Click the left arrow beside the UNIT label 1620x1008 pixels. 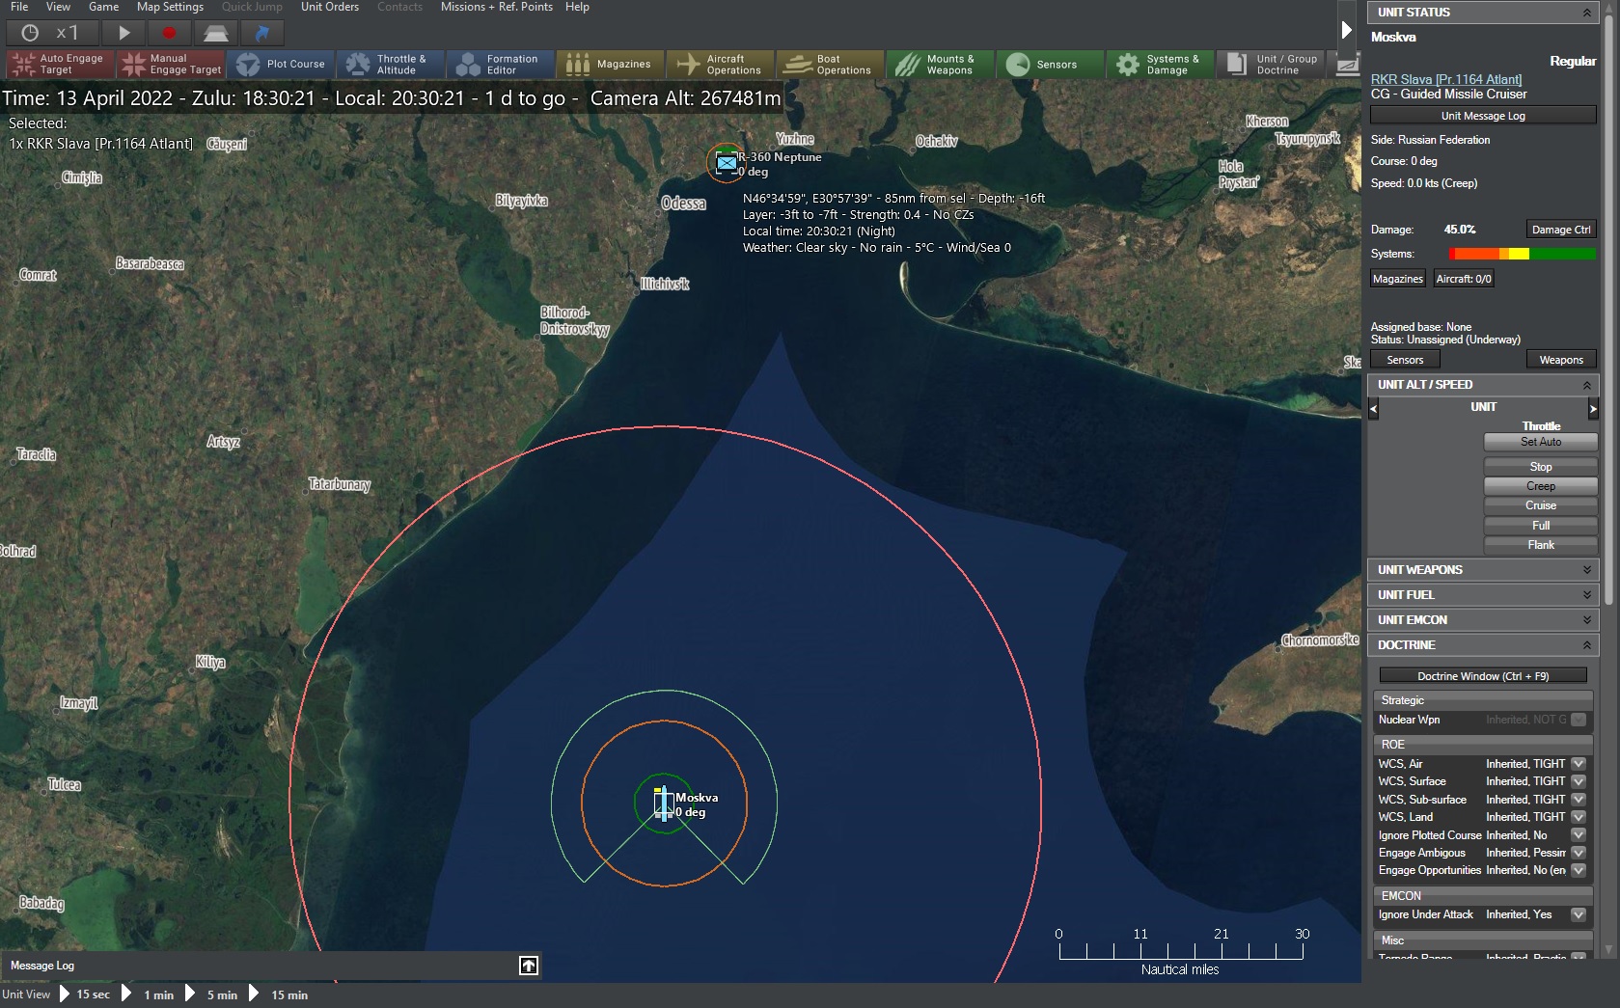[1374, 409]
